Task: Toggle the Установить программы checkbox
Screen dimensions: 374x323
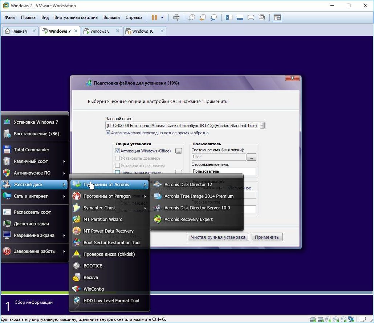Action: pos(117,165)
